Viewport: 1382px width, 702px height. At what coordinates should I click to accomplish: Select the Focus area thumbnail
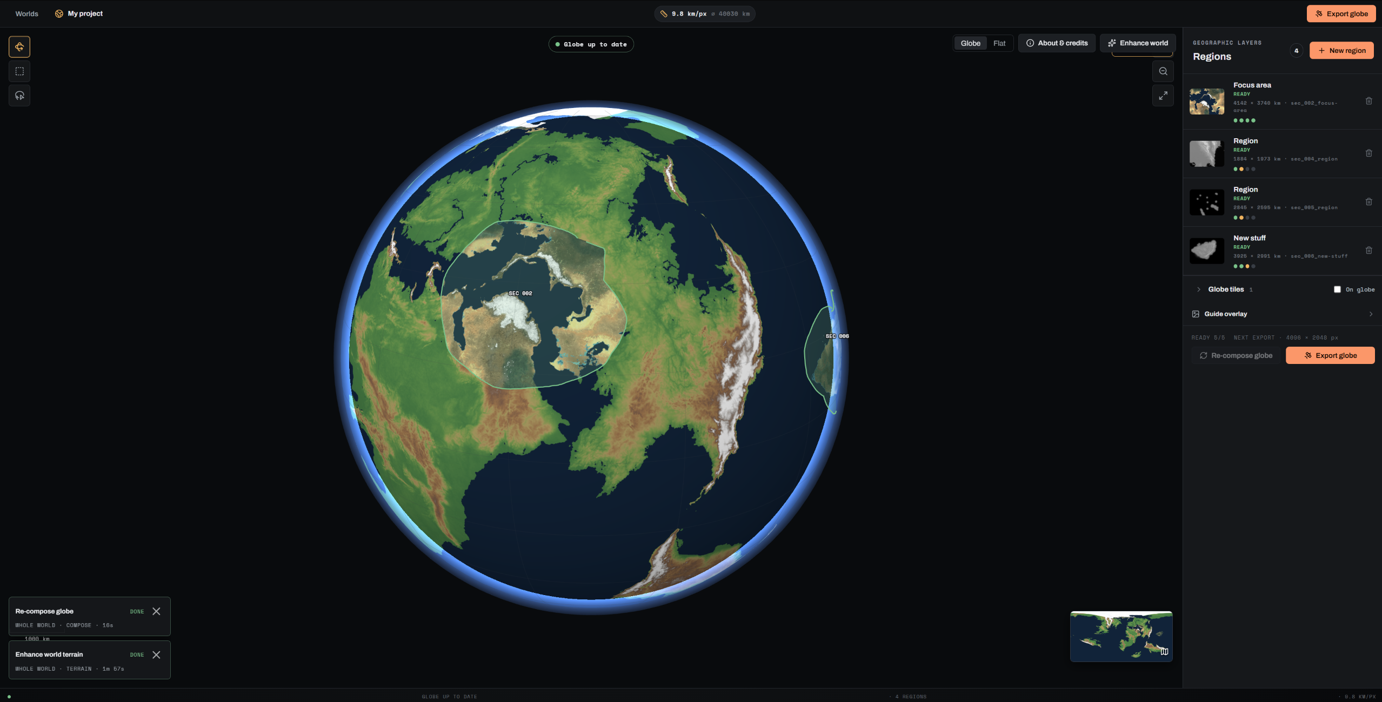[x=1207, y=102]
